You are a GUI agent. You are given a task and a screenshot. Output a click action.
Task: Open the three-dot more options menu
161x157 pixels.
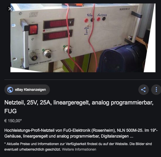pos(156,90)
